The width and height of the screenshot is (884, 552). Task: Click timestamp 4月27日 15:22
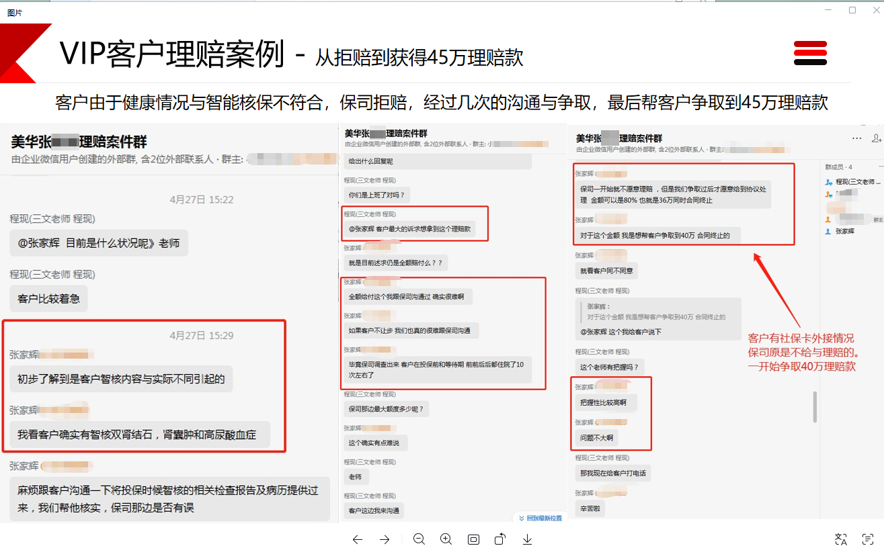202,199
